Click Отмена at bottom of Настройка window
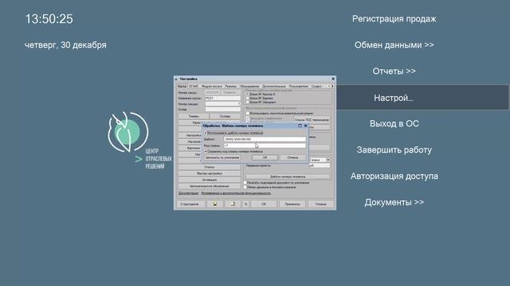The width and height of the screenshot is (510, 286). 320,204
